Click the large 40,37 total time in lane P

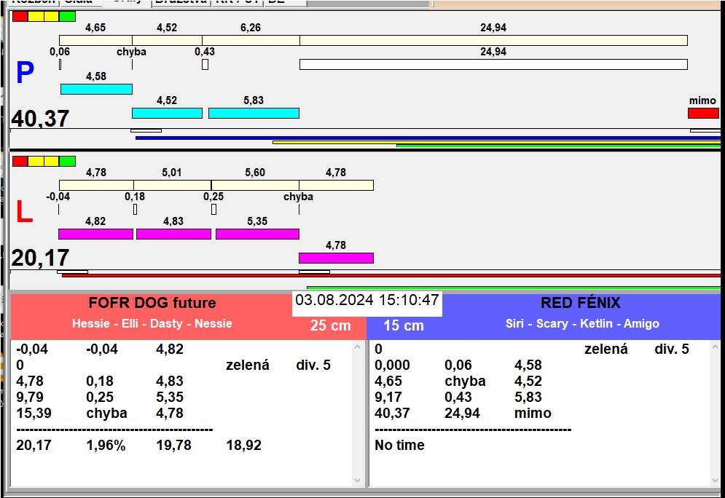point(40,119)
